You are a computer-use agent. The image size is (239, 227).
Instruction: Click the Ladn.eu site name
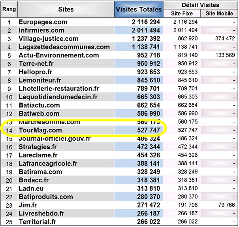point(31,189)
